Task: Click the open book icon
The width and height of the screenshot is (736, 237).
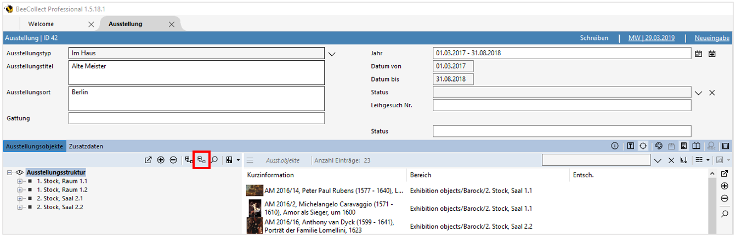Action: pyautogui.click(x=696, y=146)
